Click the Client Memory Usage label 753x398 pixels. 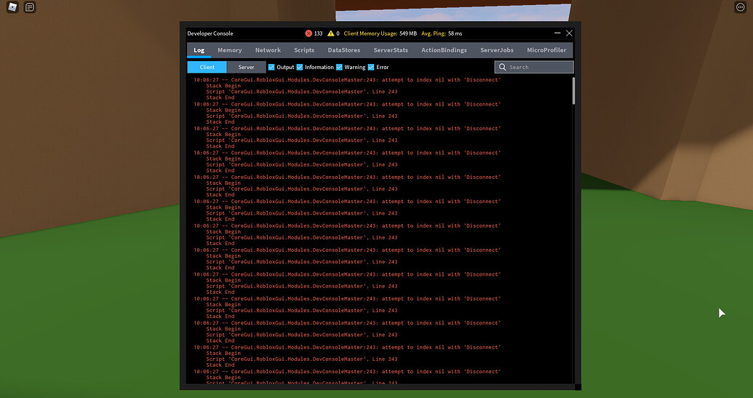[370, 33]
